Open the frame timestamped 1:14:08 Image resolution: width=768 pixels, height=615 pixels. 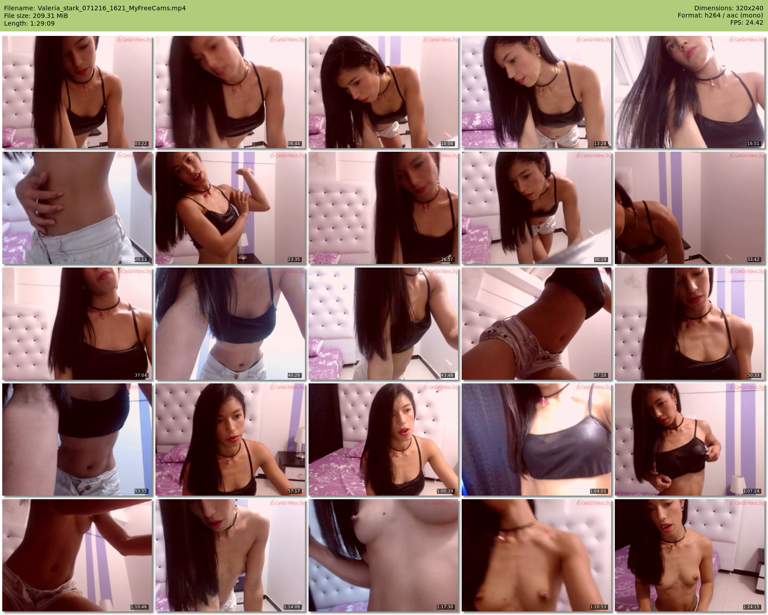click(x=230, y=555)
